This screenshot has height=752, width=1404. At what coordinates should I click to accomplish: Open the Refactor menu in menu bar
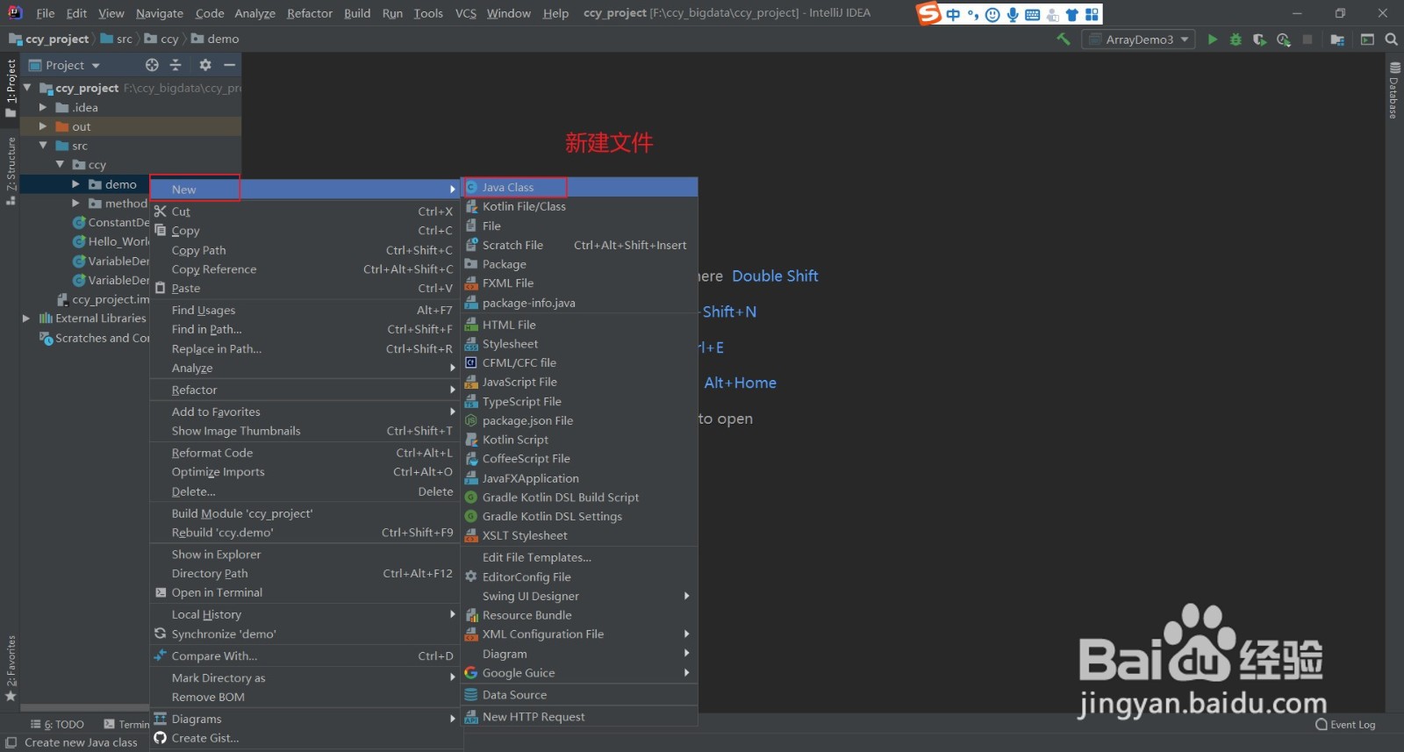[310, 13]
